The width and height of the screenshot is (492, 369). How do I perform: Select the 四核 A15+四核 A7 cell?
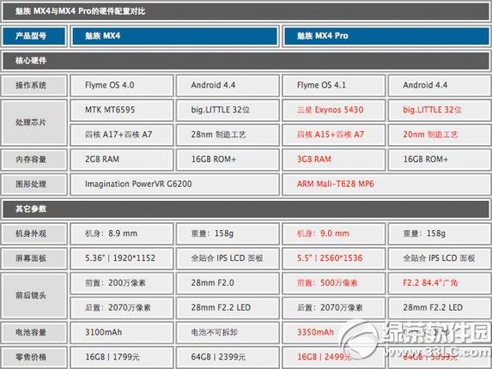[334, 135]
